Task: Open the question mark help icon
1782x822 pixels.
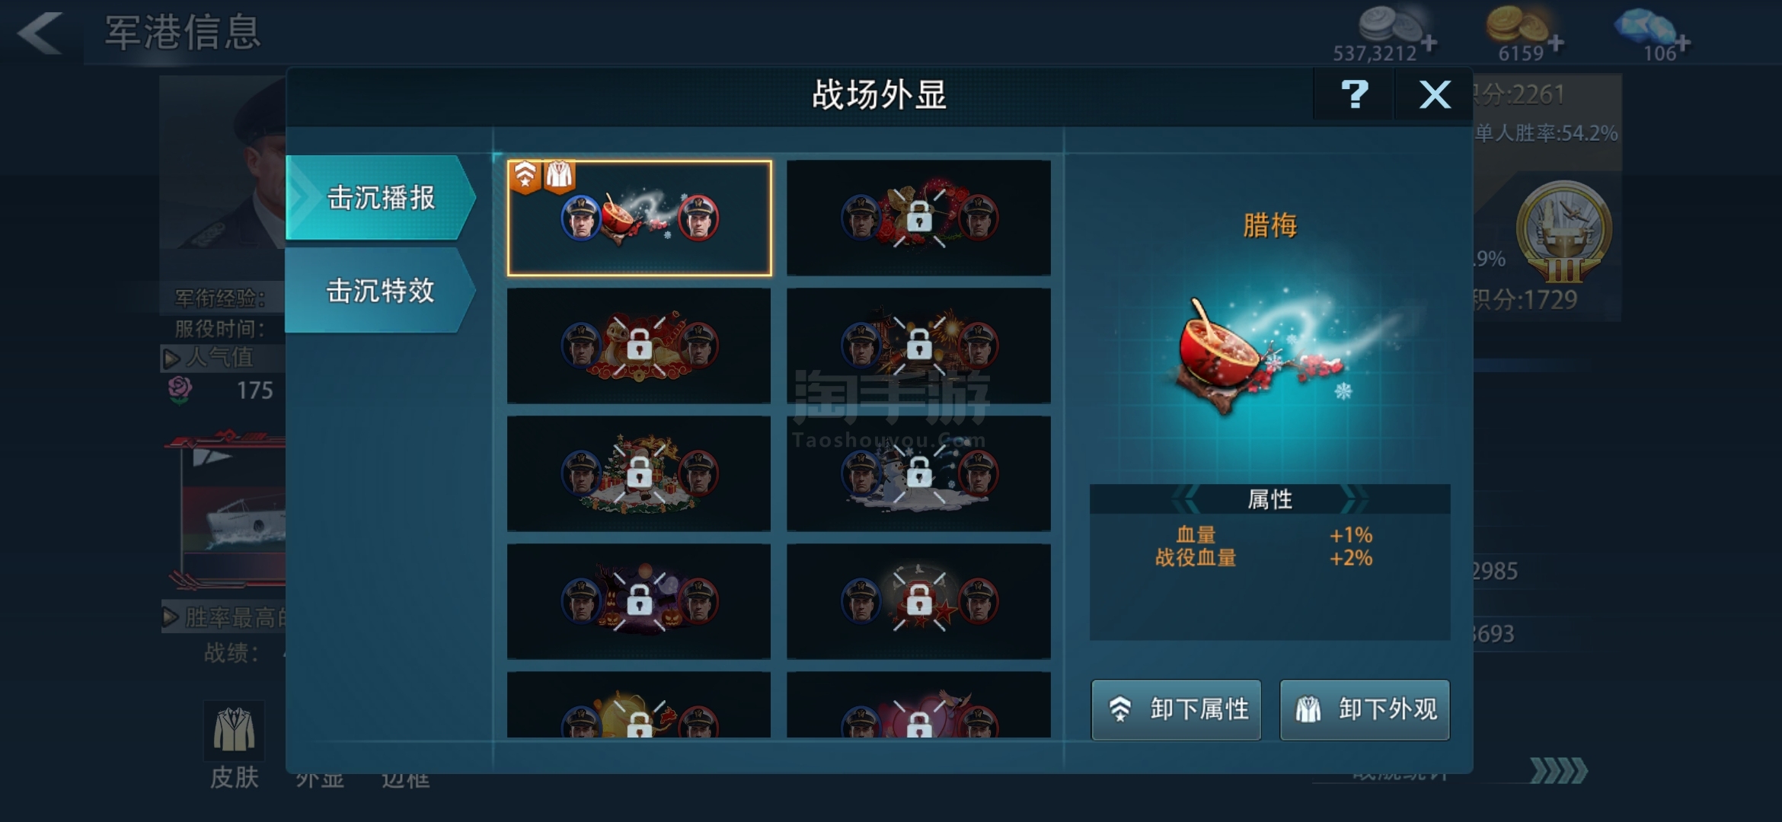Action: (x=1354, y=94)
